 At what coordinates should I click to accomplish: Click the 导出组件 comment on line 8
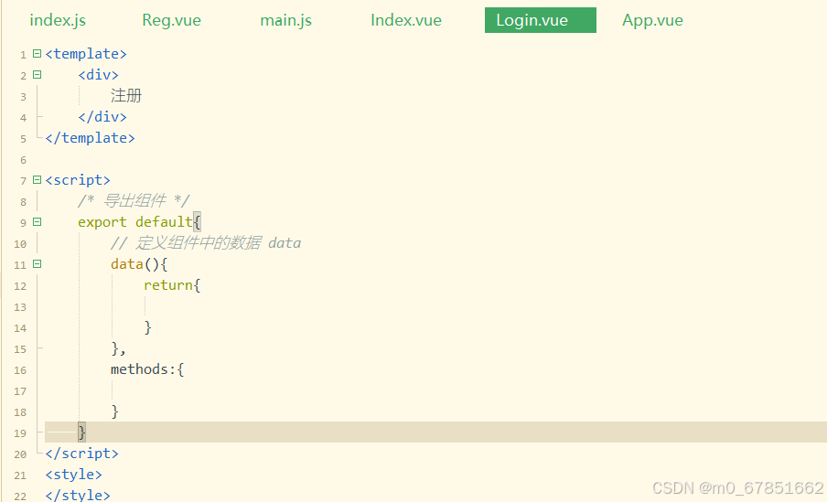pyautogui.click(x=134, y=200)
